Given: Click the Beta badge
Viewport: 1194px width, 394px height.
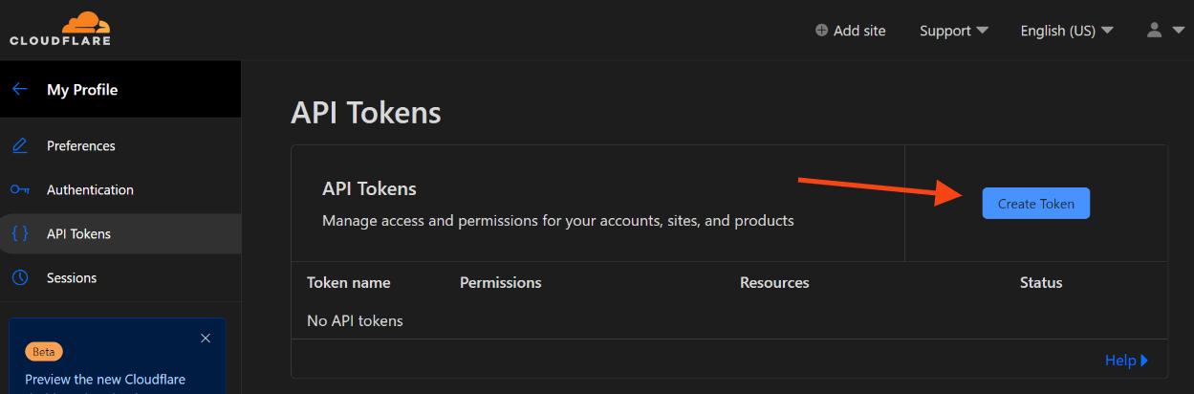Looking at the screenshot, I should pyautogui.click(x=44, y=351).
